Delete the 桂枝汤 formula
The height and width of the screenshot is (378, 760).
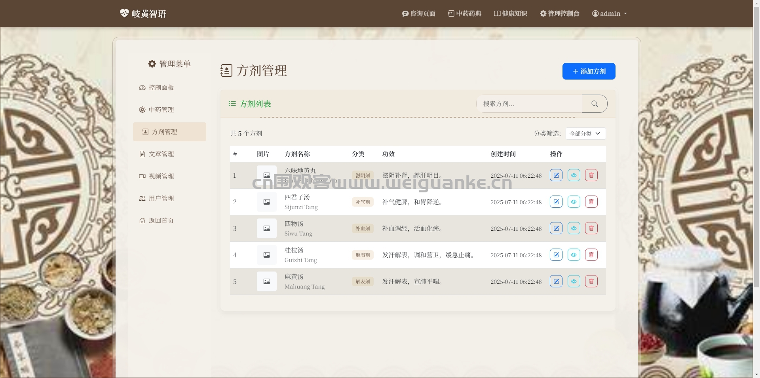coord(591,255)
